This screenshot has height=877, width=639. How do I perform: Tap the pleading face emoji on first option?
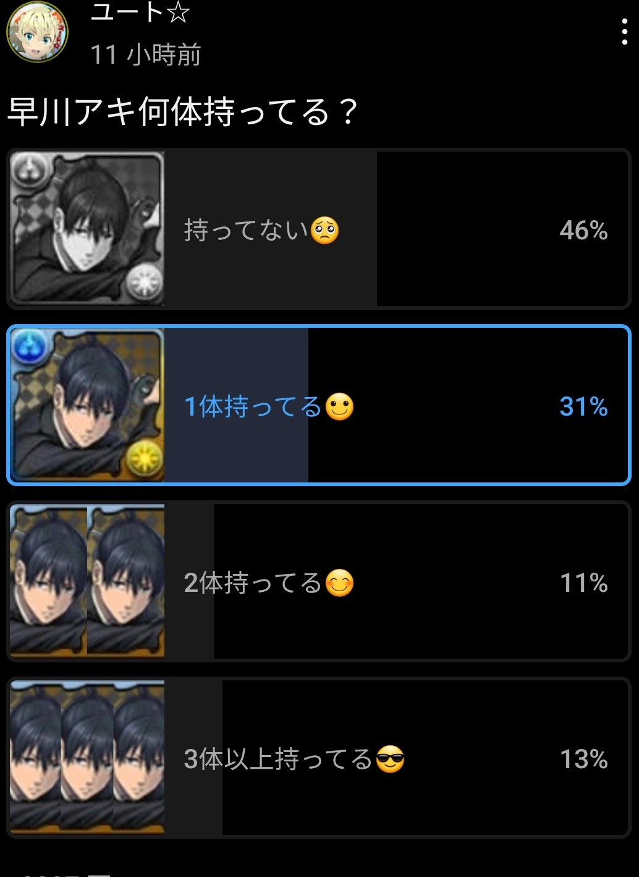(325, 231)
